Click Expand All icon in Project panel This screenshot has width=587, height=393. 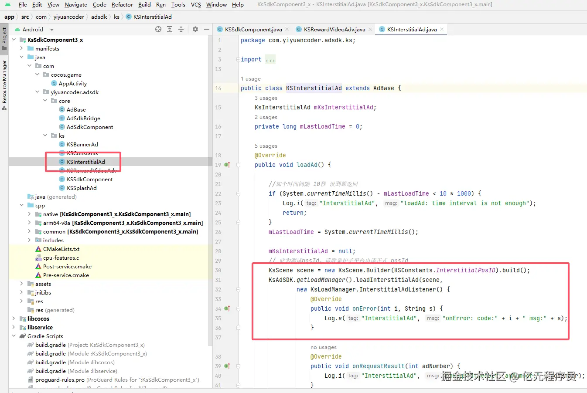point(170,29)
